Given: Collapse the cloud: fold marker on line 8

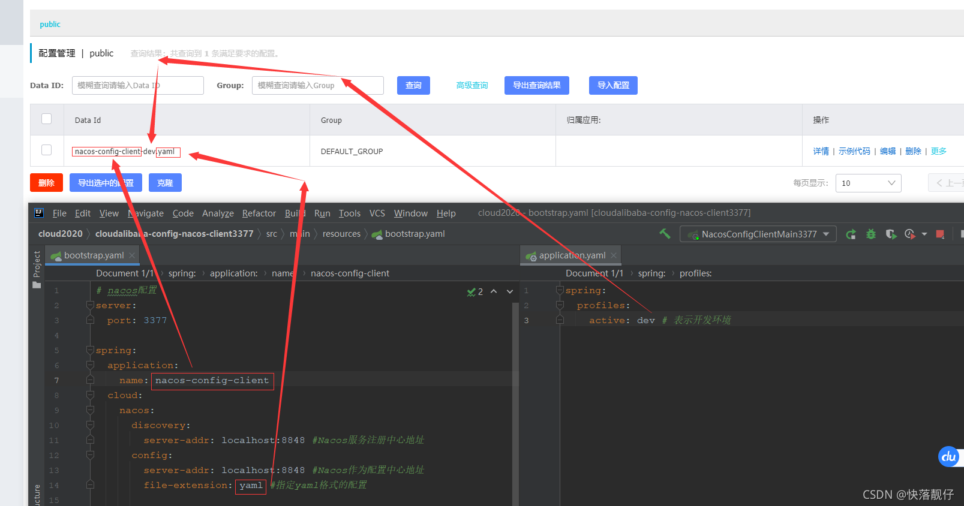Looking at the screenshot, I should coord(90,395).
